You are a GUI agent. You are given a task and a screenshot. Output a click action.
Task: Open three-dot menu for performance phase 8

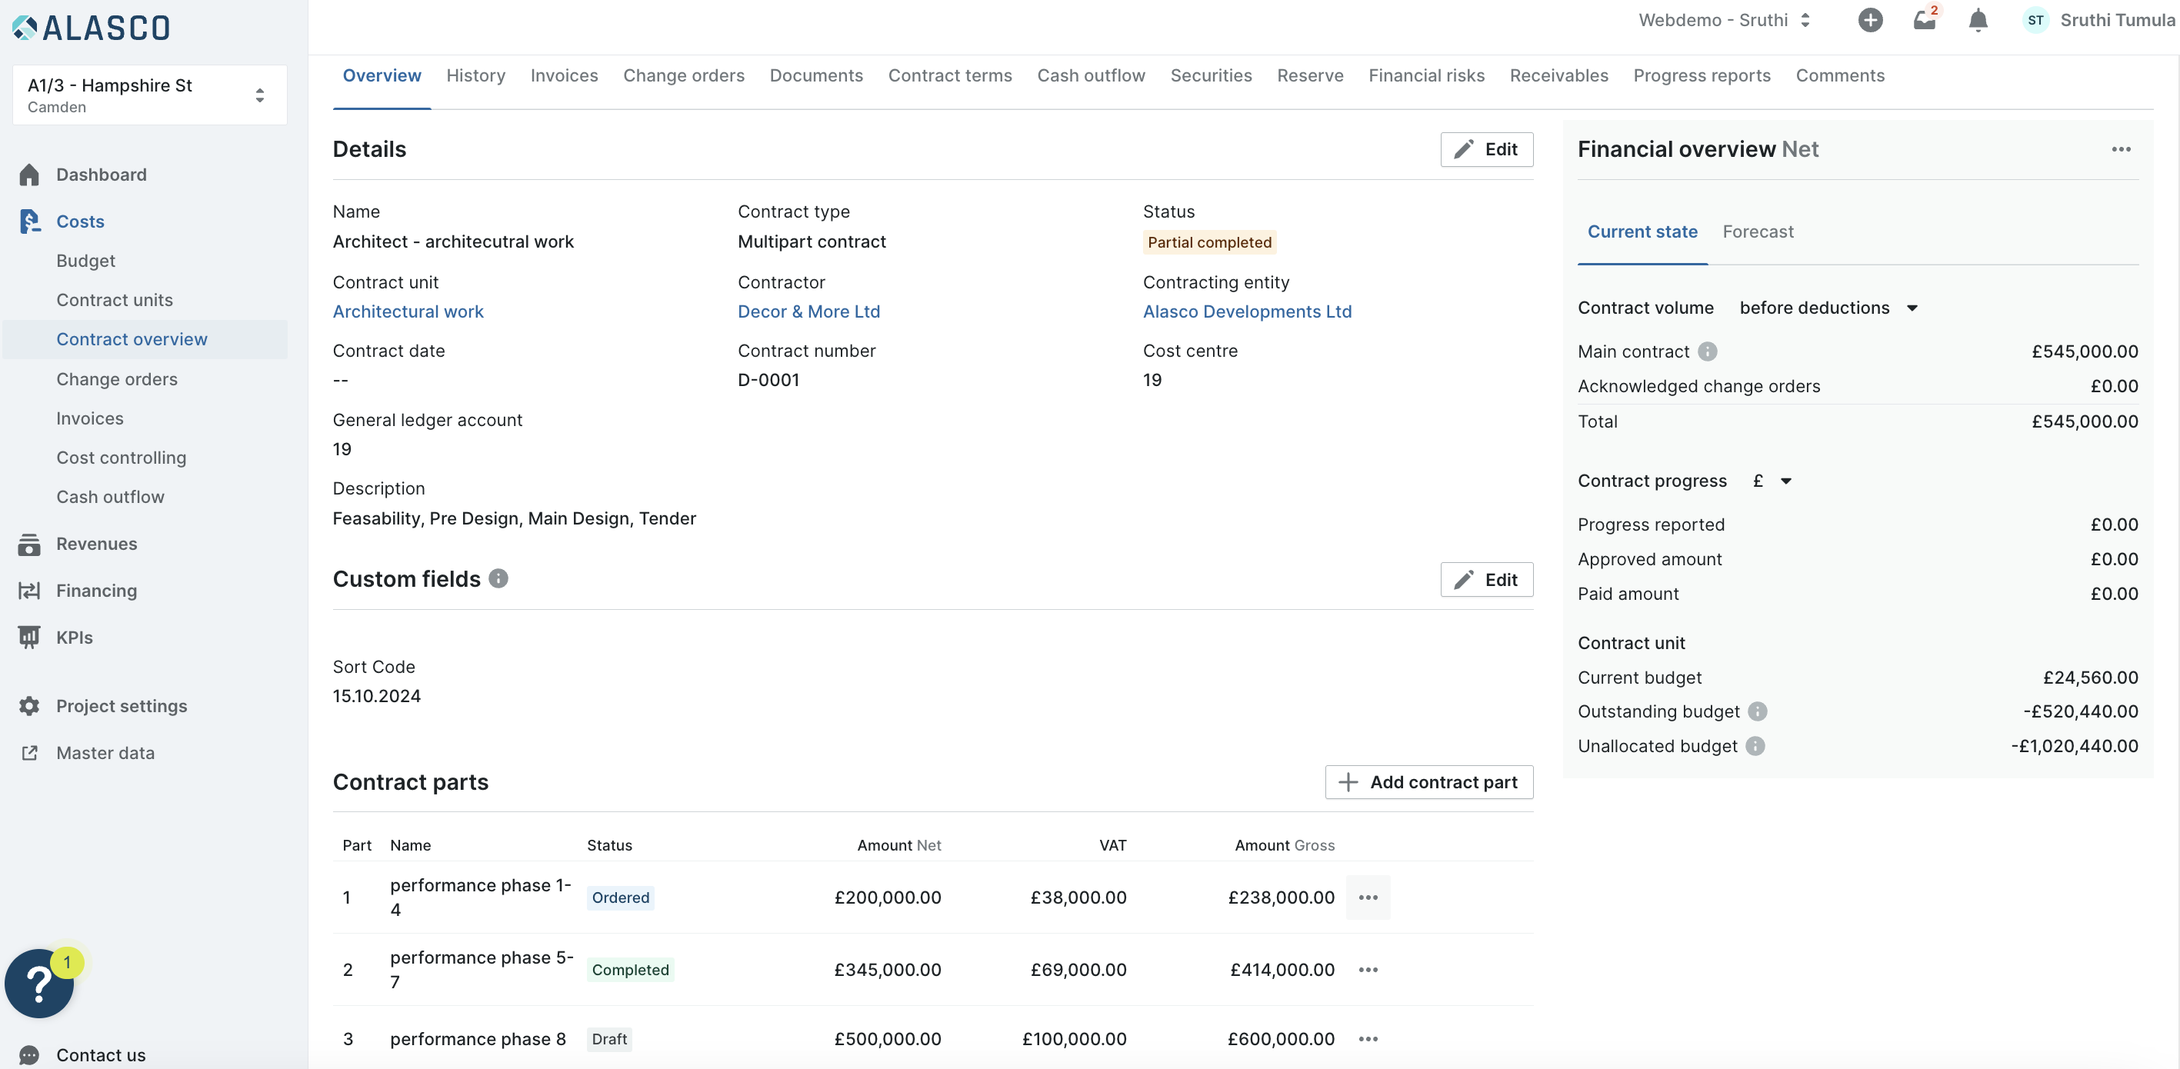(x=1368, y=1038)
